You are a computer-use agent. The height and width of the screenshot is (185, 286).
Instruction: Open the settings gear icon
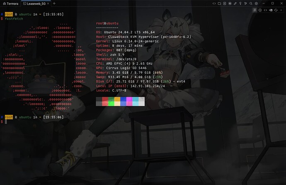point(256,3)
